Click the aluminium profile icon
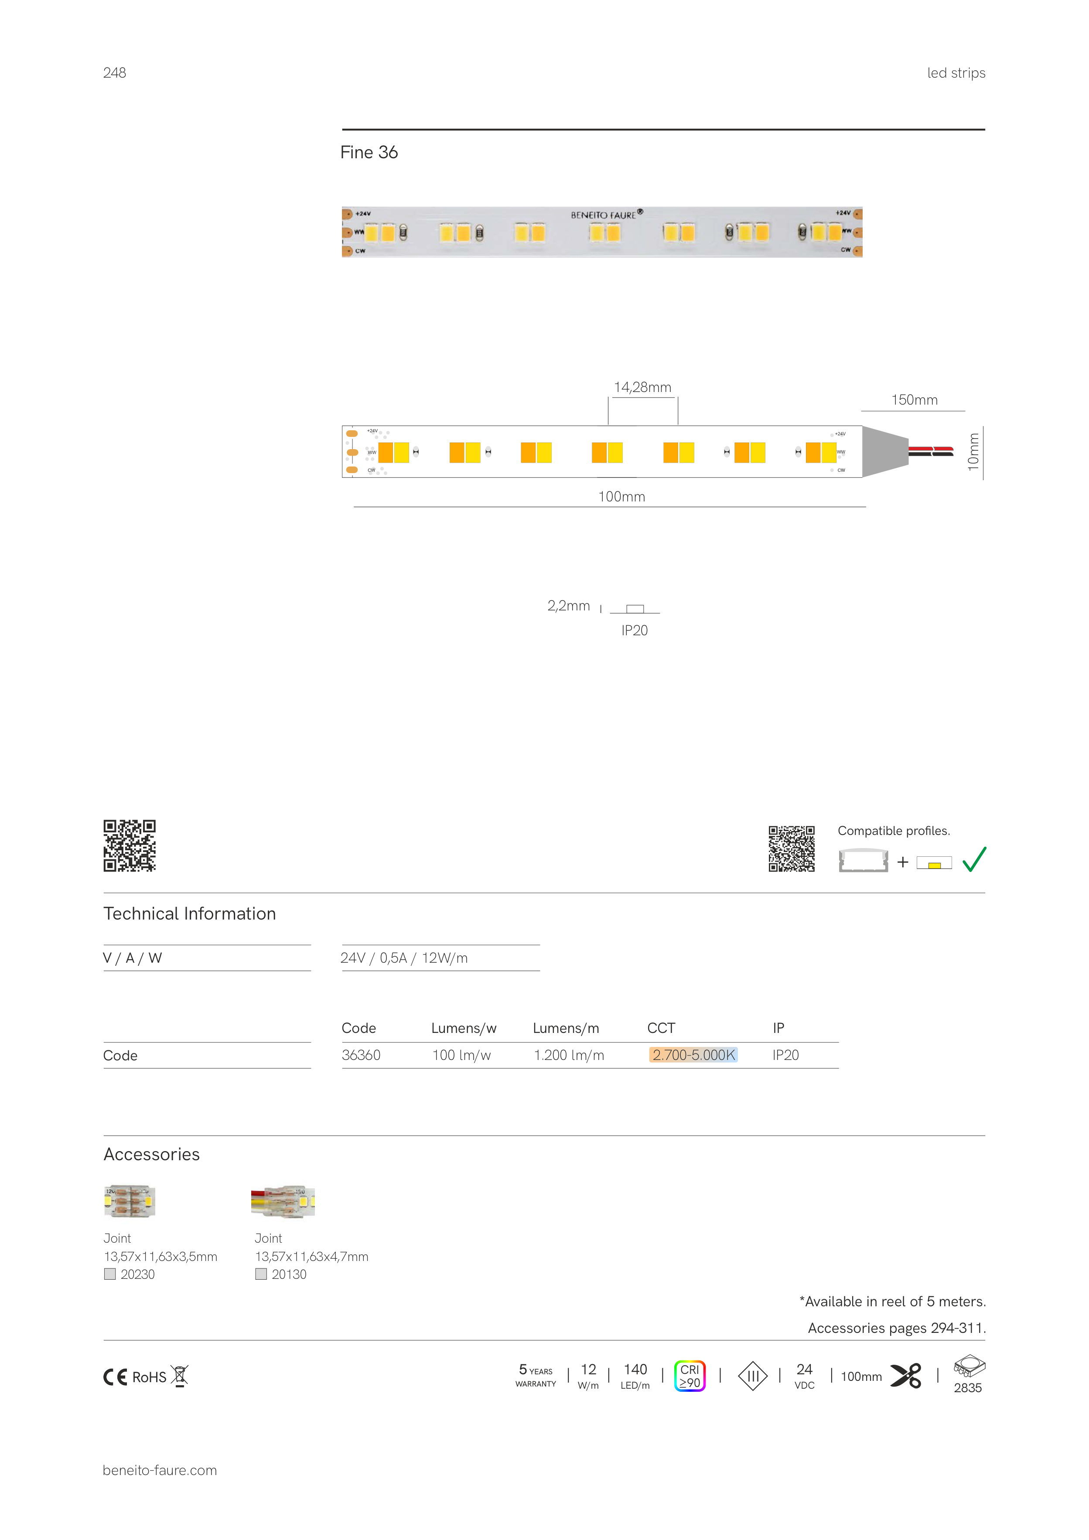Viewport: 1089px width, 1540px height. (x=863, y=861)
